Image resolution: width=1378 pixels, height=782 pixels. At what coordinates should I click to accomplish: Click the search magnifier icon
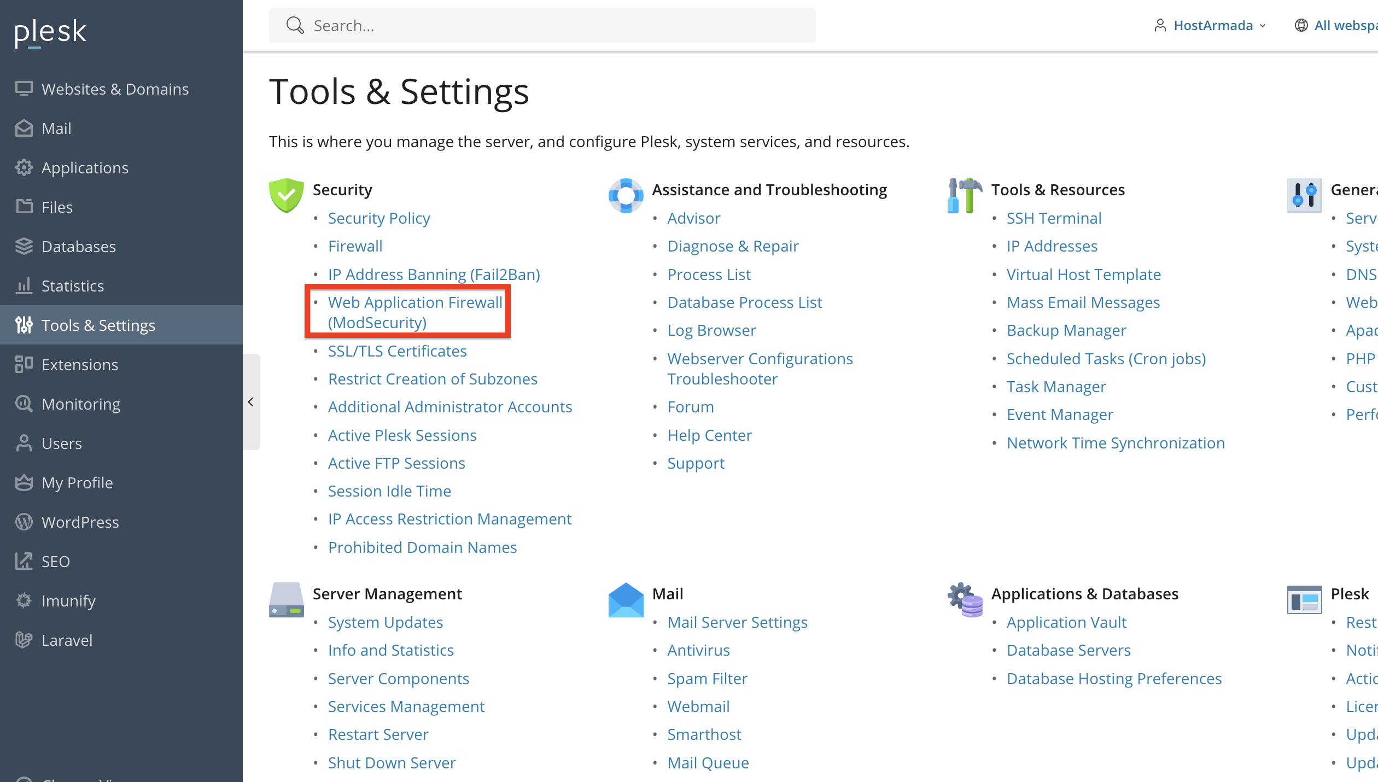[x=295, y=25]
